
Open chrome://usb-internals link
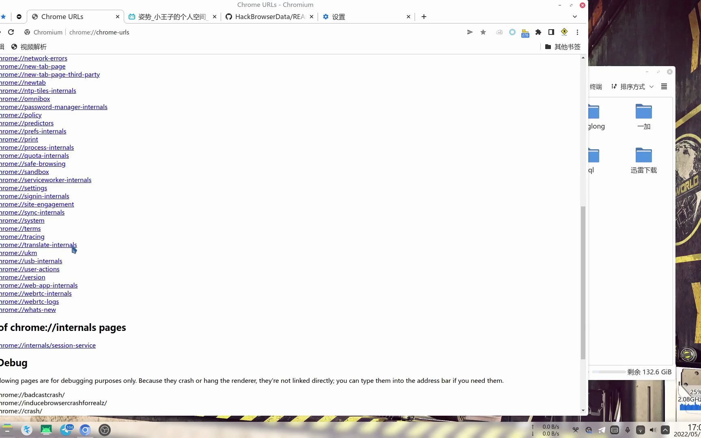[x=31, y=261]
